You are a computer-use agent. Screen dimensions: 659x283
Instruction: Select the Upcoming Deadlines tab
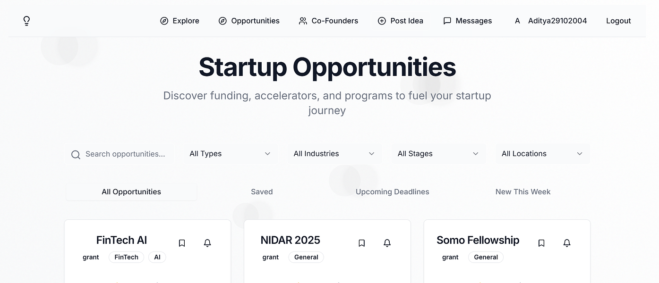click(x=392, y=191)
